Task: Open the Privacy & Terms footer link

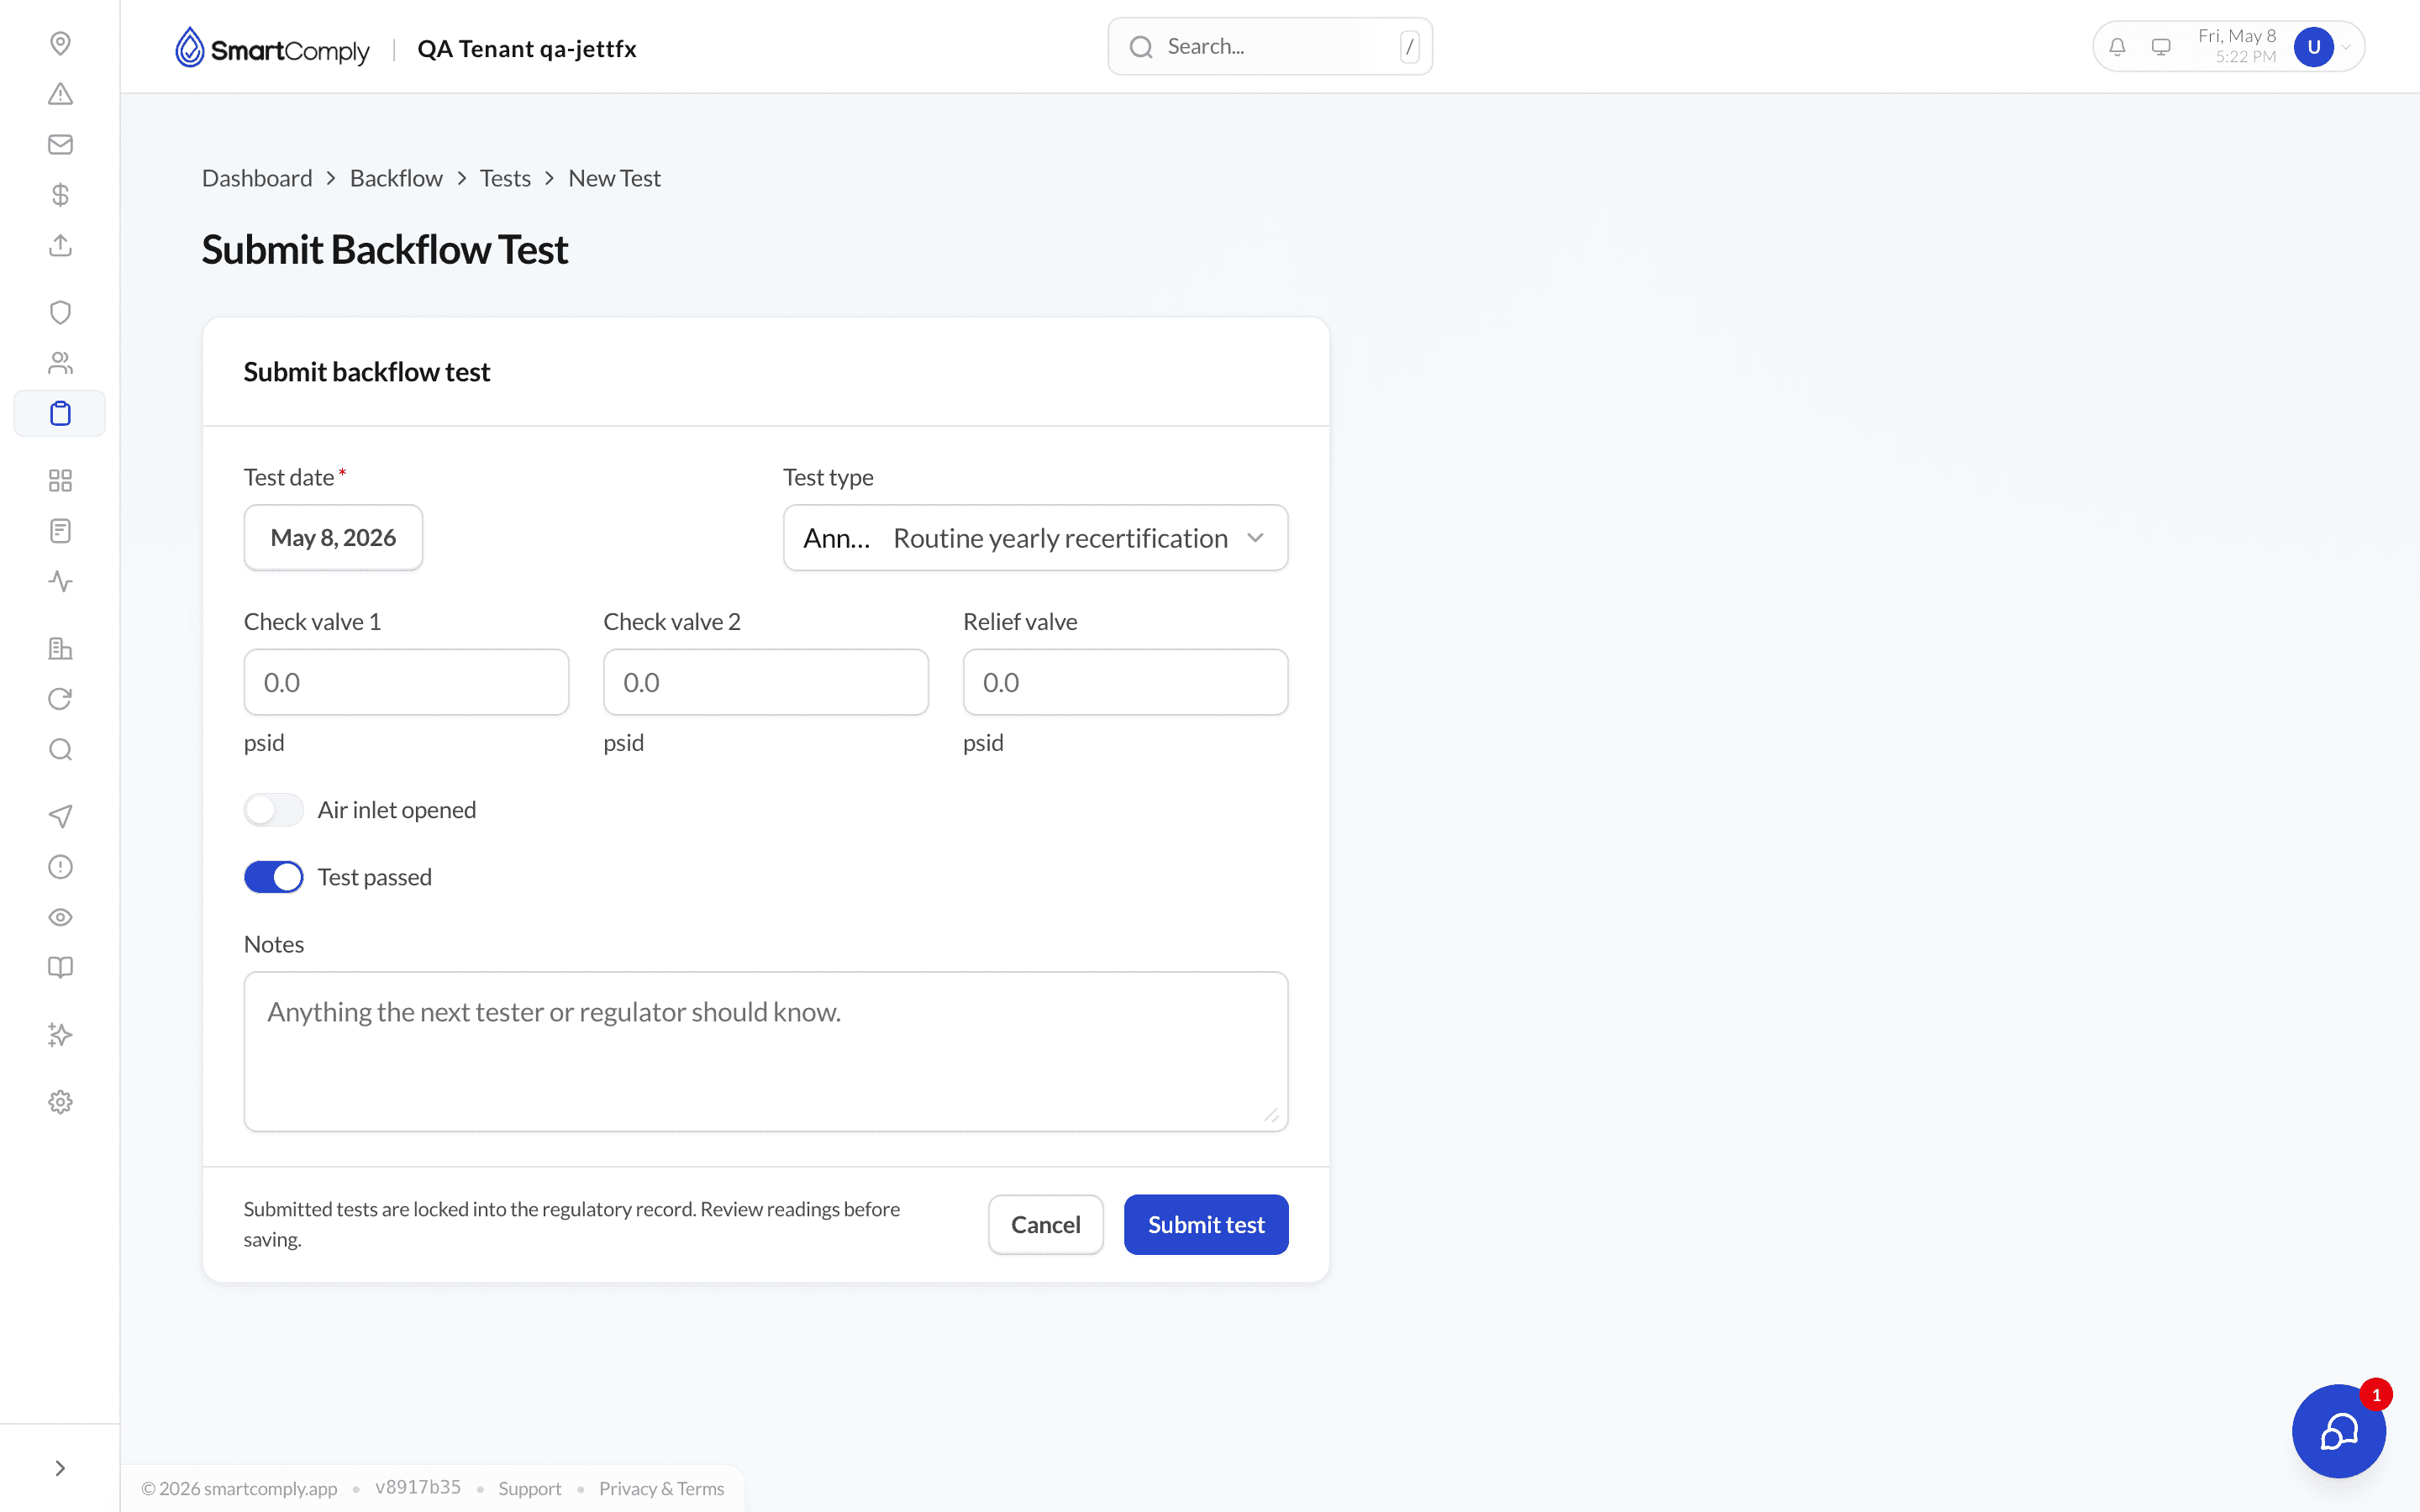Action: pyautogui.click(x=661, y=1488)
